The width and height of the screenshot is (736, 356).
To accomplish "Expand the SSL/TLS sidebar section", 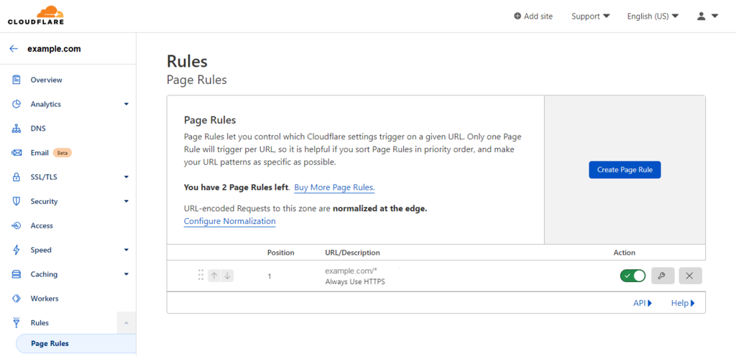I will (x=126, y=177).
